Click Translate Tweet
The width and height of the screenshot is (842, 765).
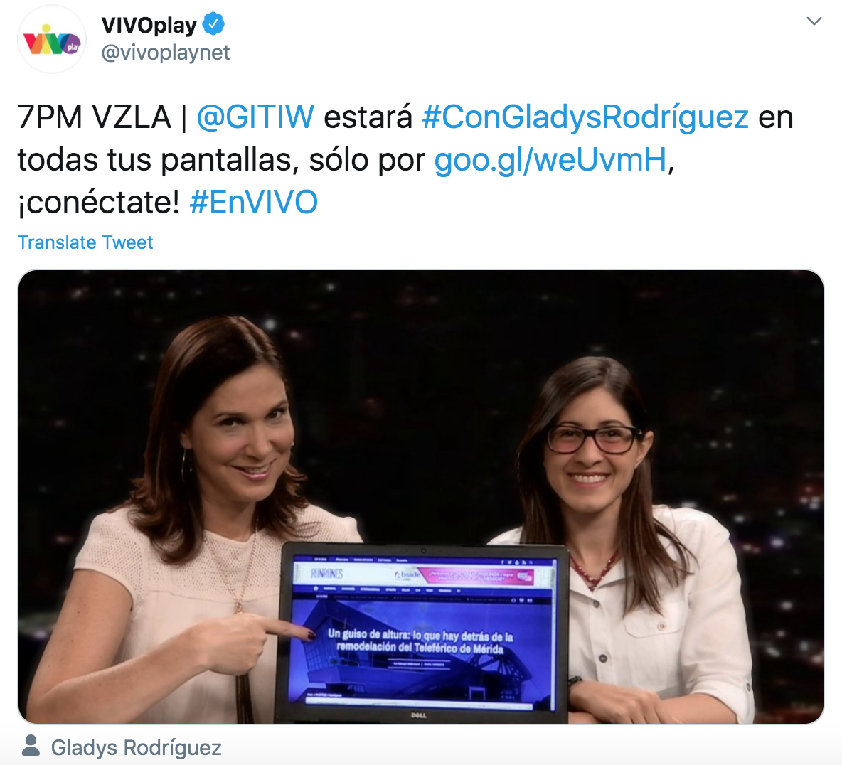tap(85, 242)
